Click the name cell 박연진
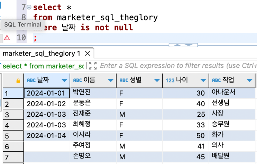Screen dimensions: 257x164 click(x=93, y=93)
